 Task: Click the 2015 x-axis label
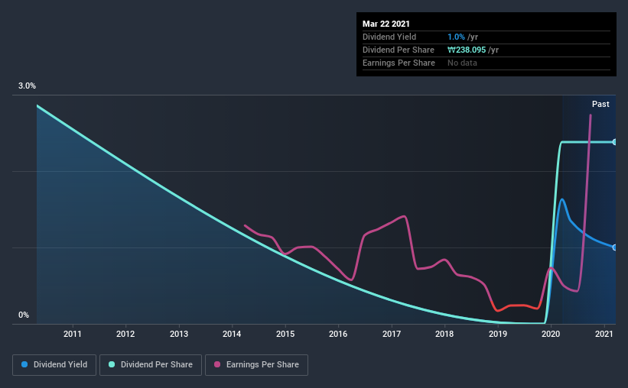pos(285,334)
